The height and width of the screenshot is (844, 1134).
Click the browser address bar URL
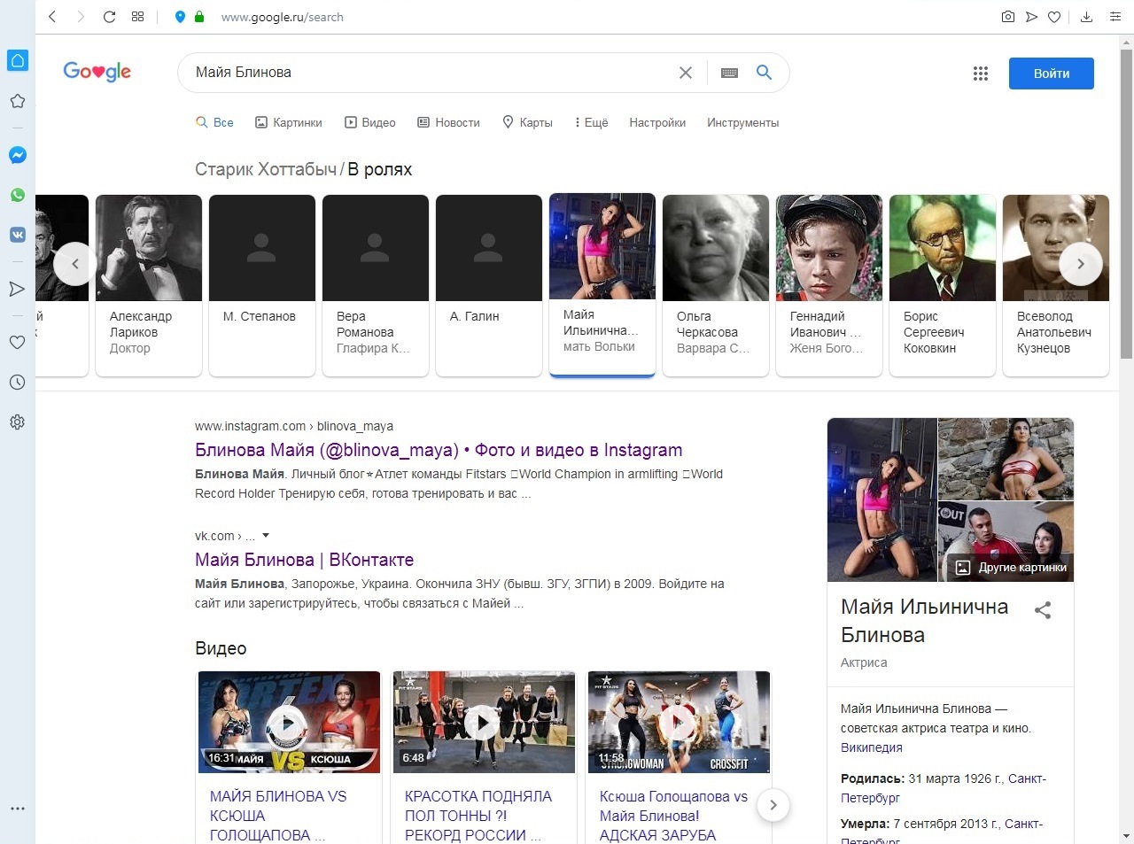283,17
